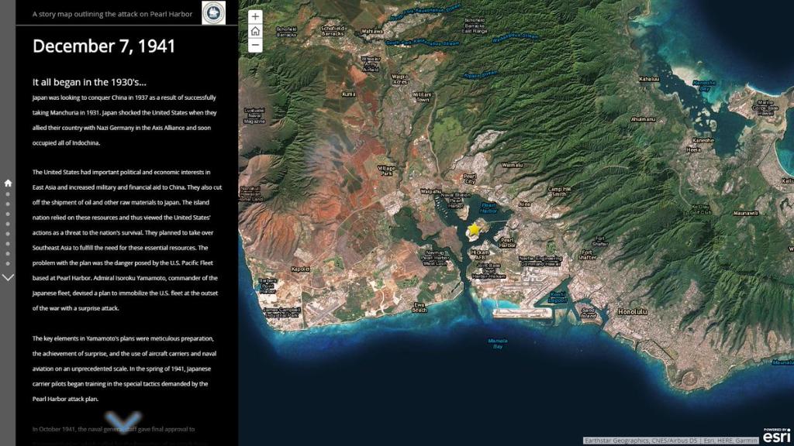Click the Mililani Town map label
Screen dimensions: 794x446
[x=422, y=97]
